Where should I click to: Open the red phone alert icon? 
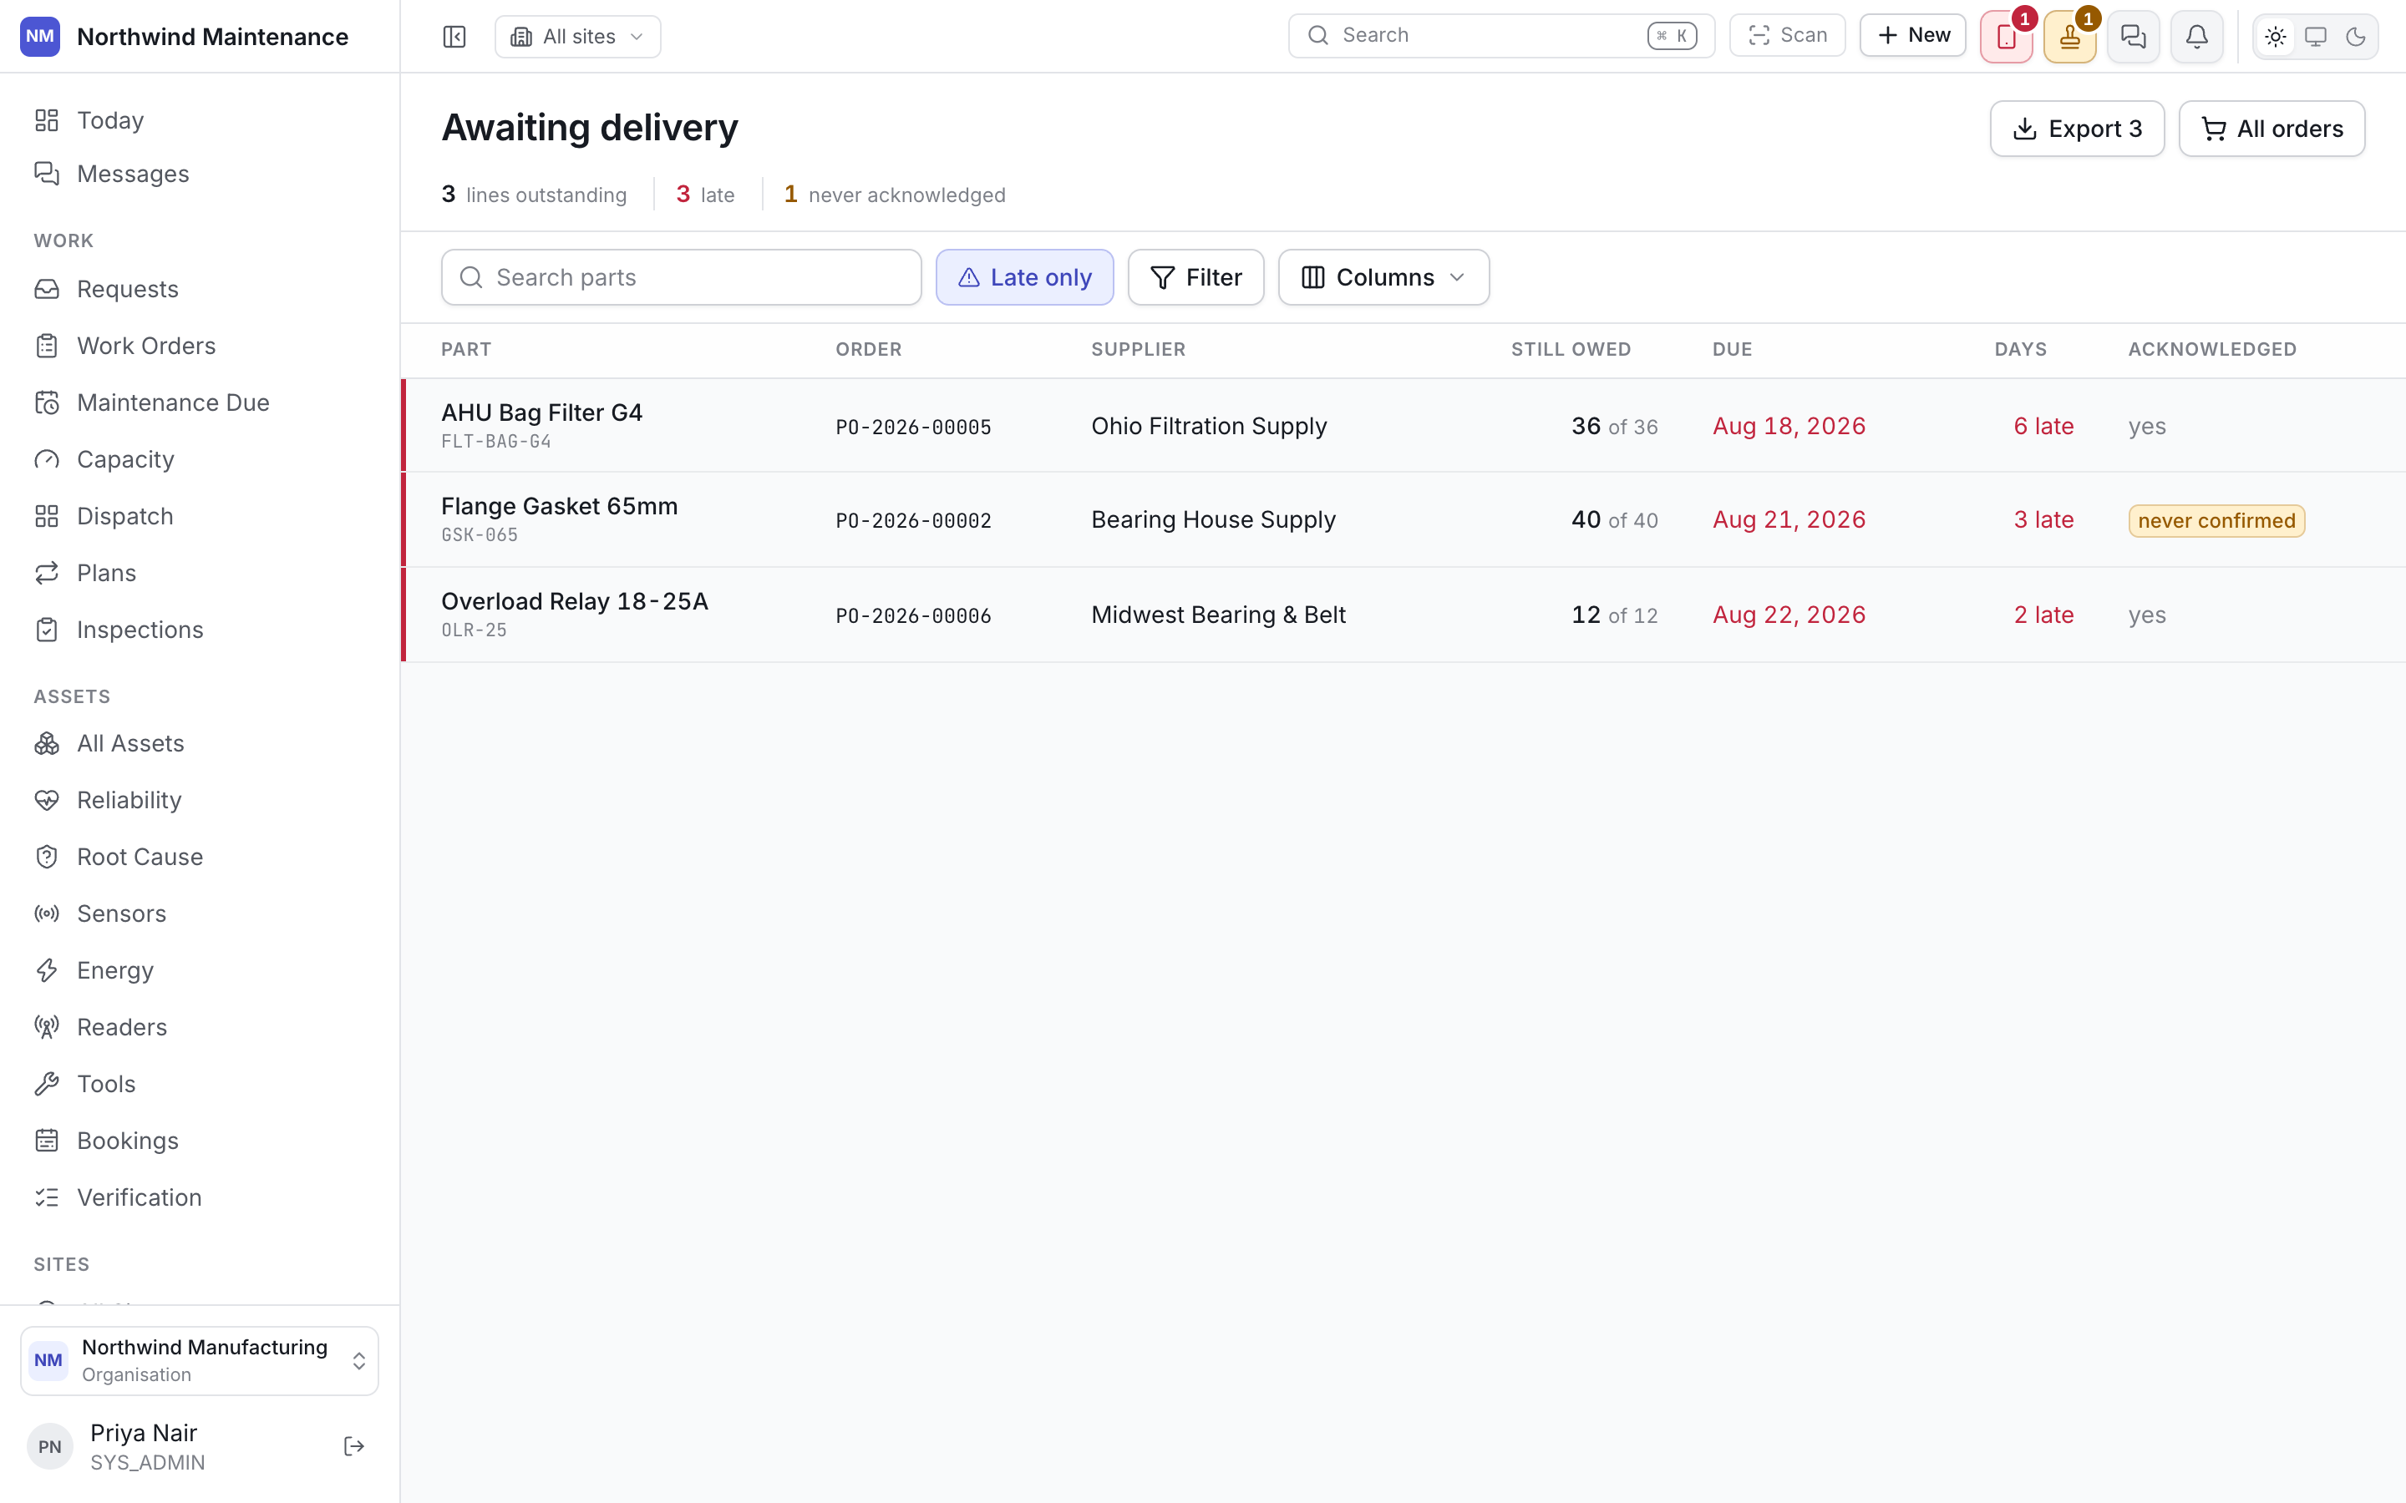point(2007,37)
